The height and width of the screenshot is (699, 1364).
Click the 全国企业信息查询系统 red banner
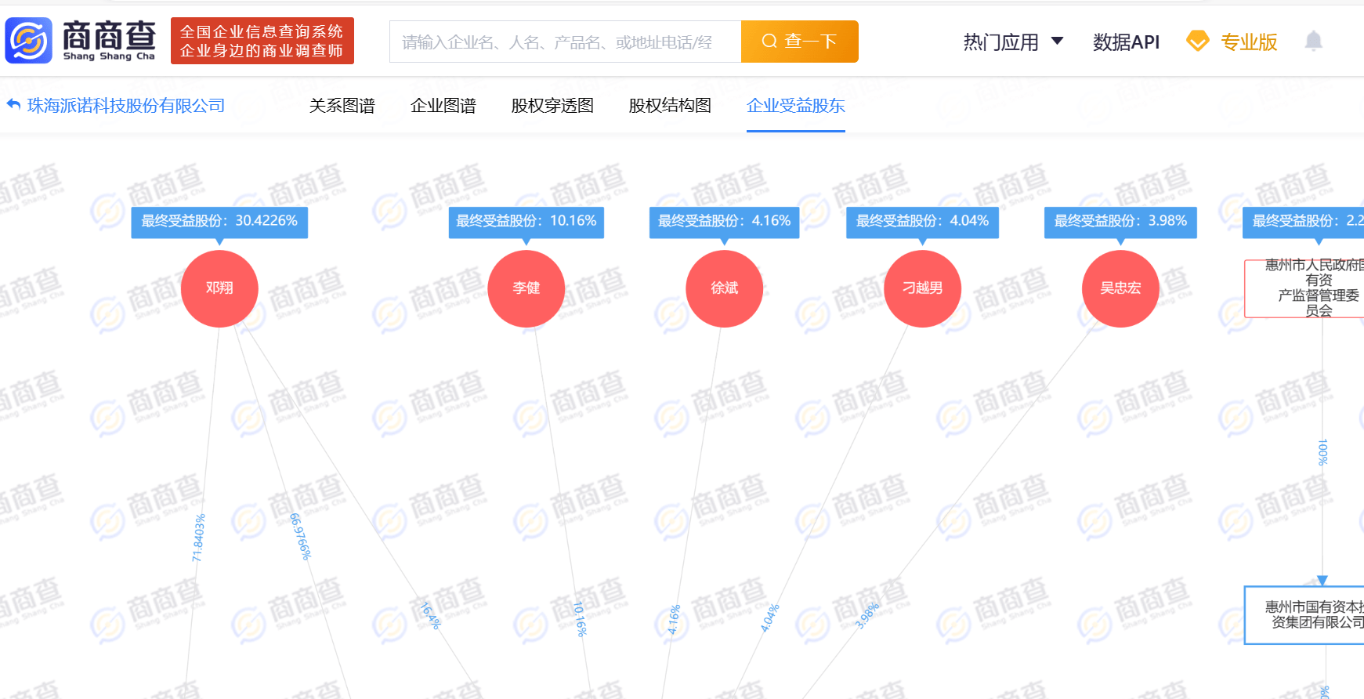point(262,41)
